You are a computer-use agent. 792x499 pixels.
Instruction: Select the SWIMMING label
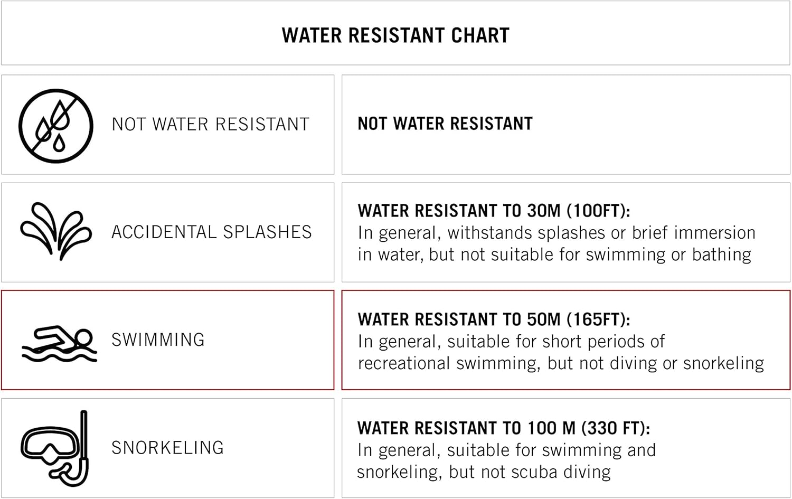click(158, 340)
